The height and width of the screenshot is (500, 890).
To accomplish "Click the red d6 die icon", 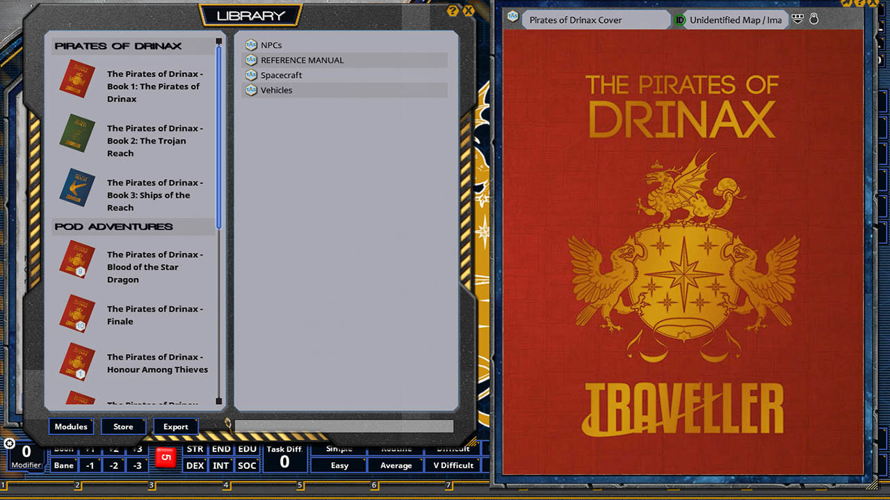I will coord(165,457).
